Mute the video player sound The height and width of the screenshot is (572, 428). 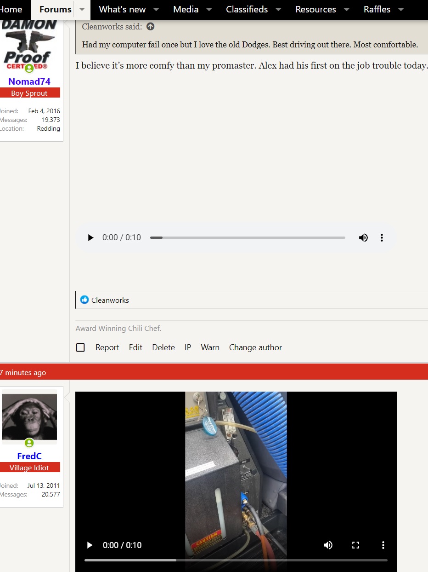[328, 545]
